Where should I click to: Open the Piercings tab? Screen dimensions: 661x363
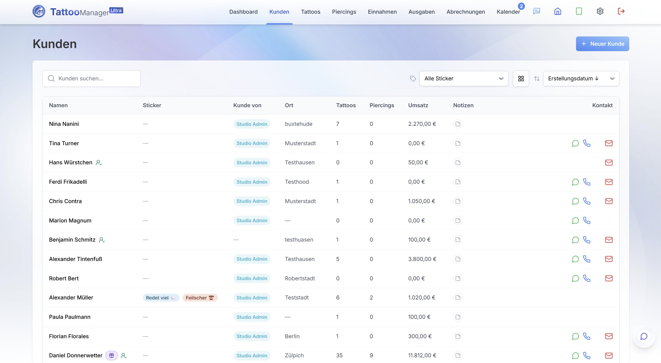click(344, 12)
